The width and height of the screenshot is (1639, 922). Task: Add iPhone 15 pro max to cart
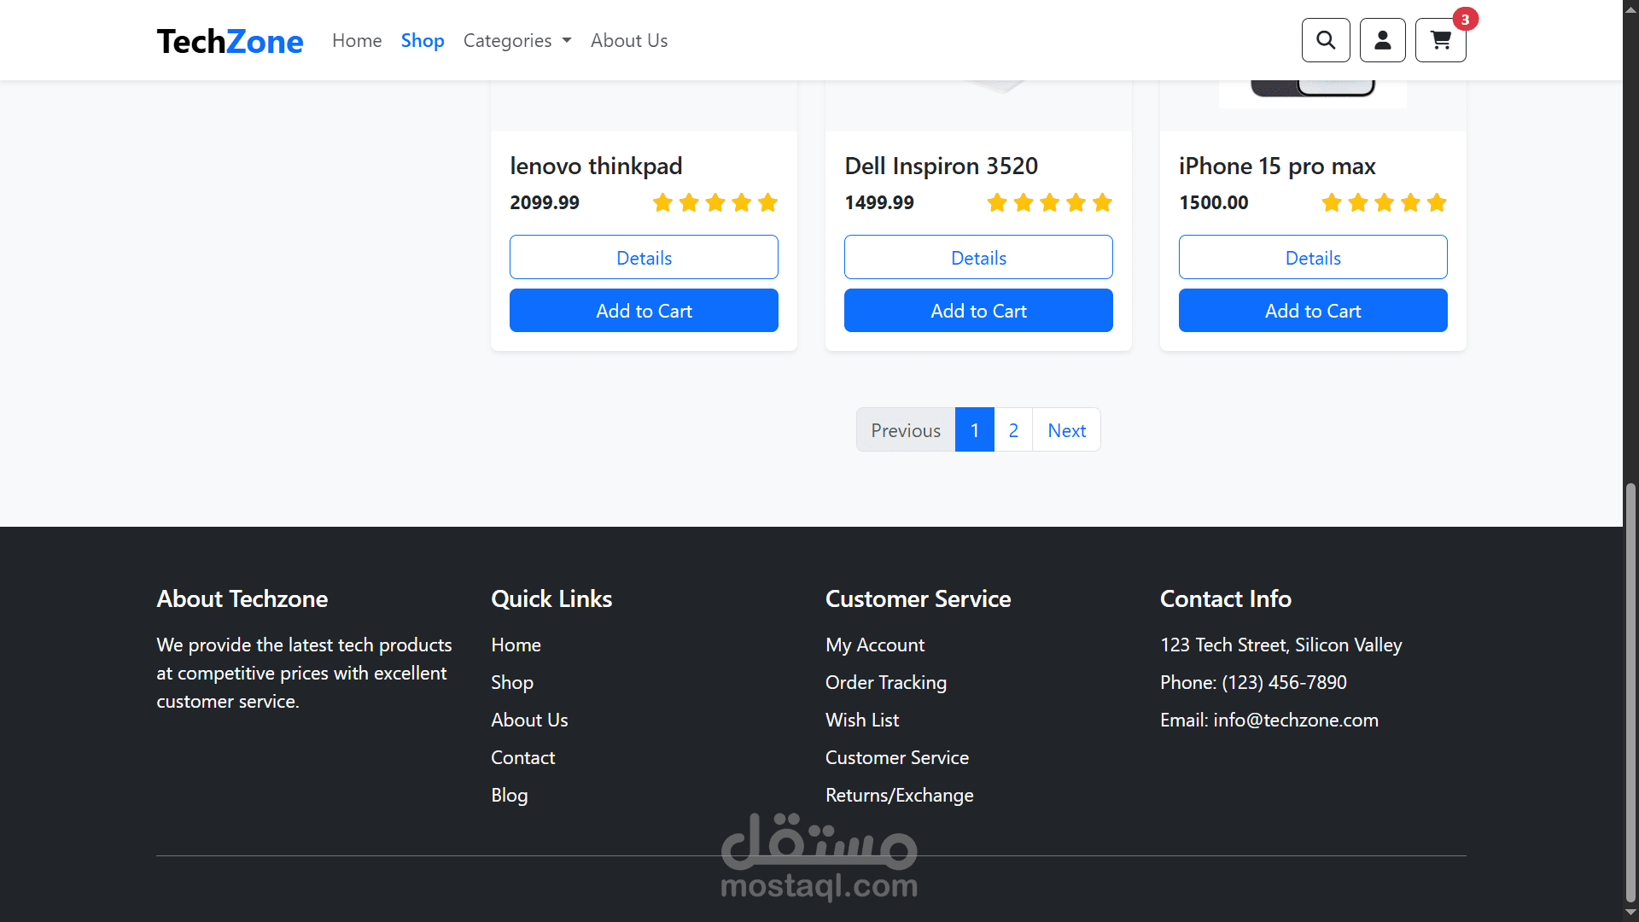point(1313,310)
